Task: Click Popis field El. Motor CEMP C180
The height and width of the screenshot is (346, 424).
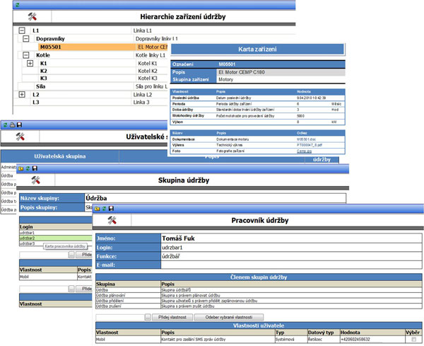Action: tap(281, 72)
